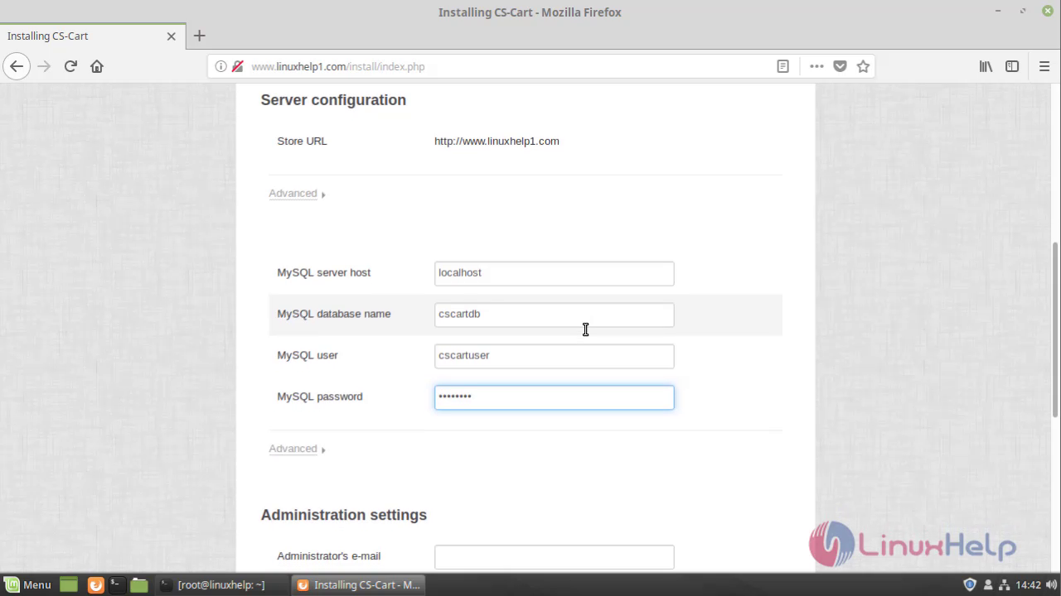Viewport: 1061px width, 596px height.
Task: Click the user icon in tray
Action: point(988,584)
